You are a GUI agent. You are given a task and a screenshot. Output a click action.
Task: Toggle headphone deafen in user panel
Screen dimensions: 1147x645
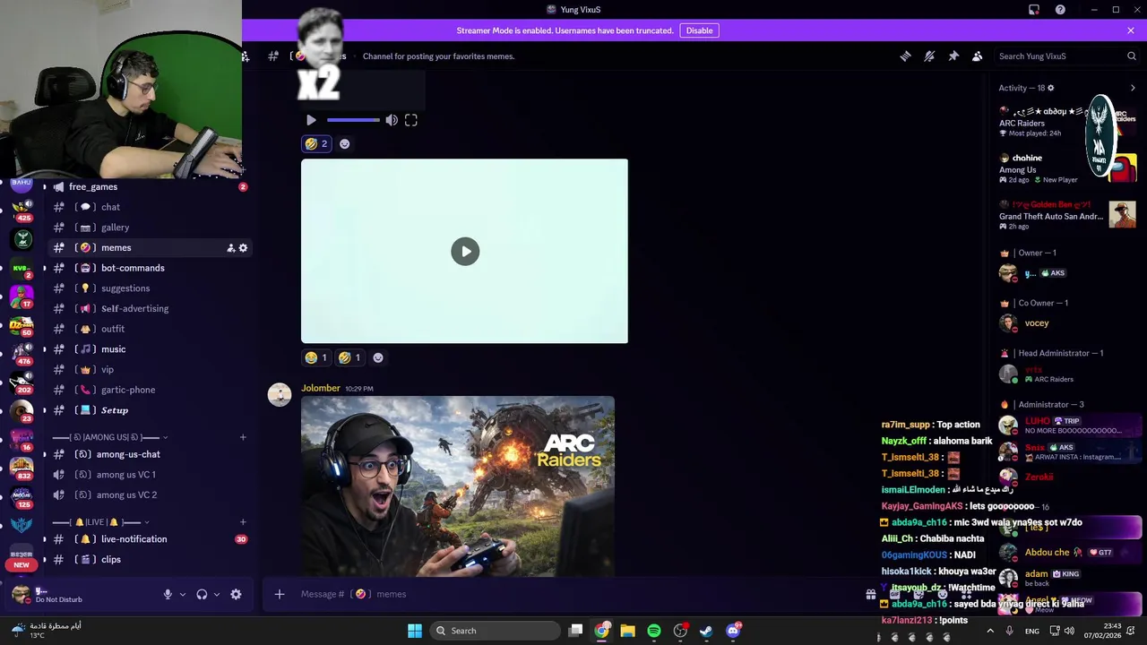pos(202,594)
